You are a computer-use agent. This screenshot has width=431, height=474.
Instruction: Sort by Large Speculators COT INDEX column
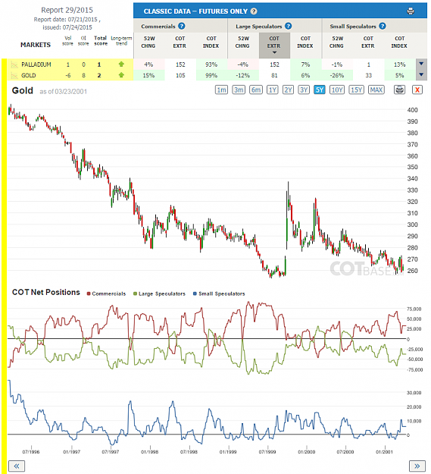pos(305,42)
